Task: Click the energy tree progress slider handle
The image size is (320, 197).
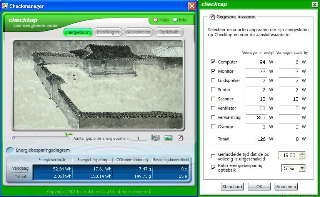Action: pos(13,138)
